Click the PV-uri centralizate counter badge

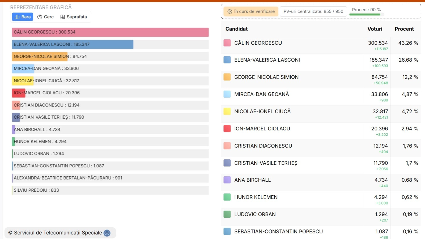coord(313,11)
